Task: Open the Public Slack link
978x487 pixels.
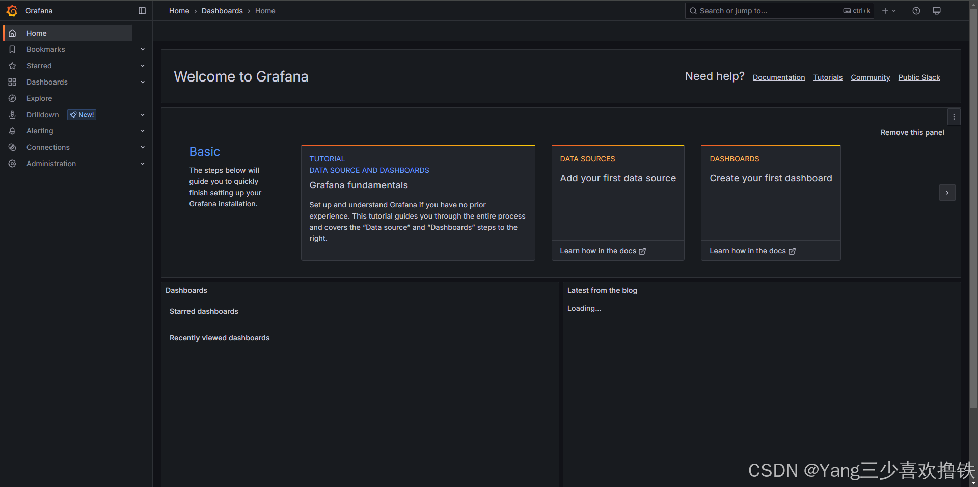Action: (919, 77)
